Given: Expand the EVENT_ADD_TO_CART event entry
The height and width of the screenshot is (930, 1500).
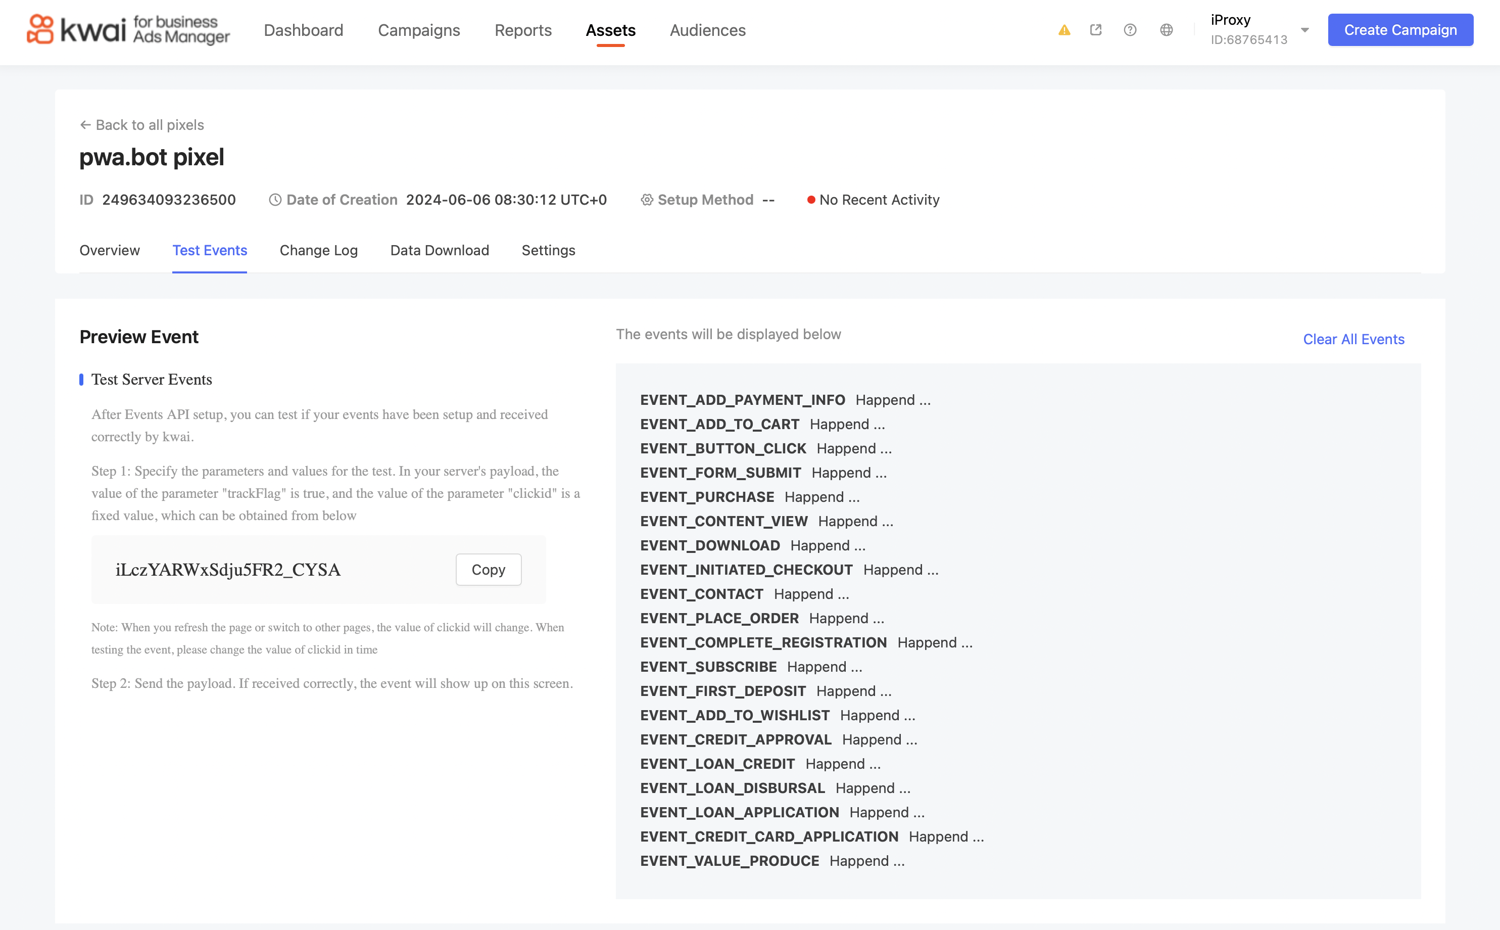Looking at the screenshot, I should coord(762,425).
